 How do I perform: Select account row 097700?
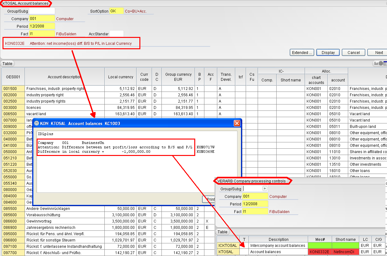[13, 253]
